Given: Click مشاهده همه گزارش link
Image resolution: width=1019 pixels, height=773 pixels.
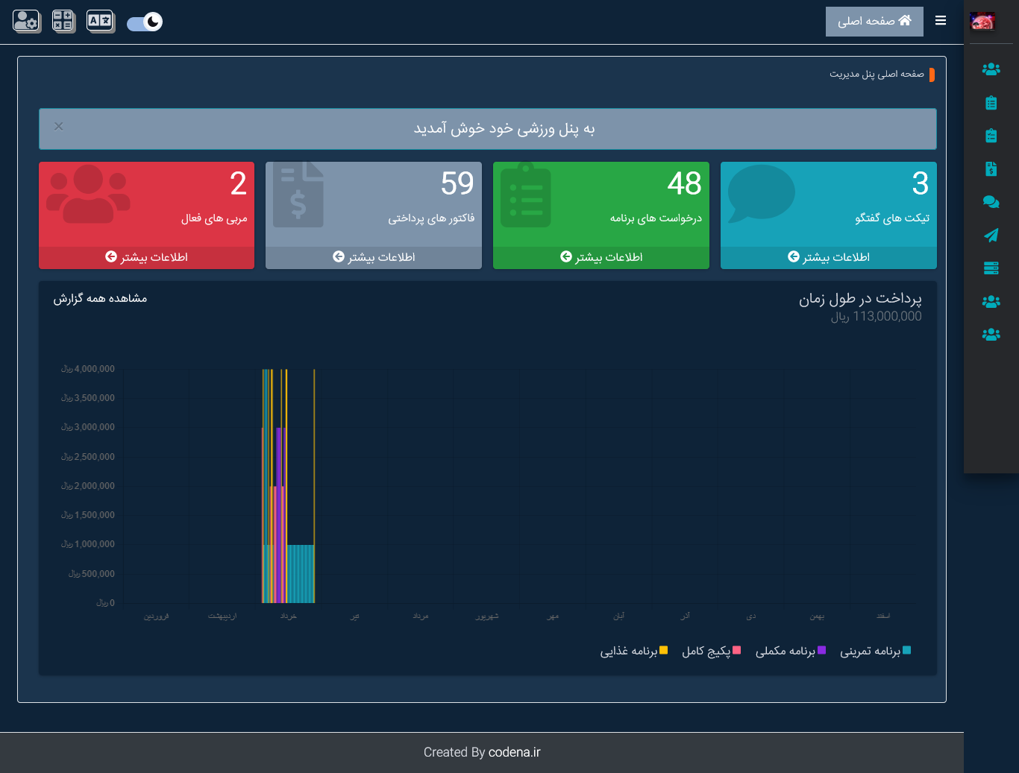Looking at the screenshot, I should click(100, 298).
